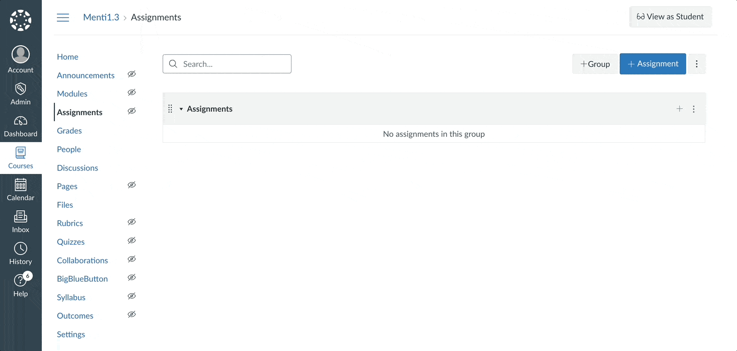The image size is (737, 351).
Task: Click the View as Student button
Action: coord(671,17)
